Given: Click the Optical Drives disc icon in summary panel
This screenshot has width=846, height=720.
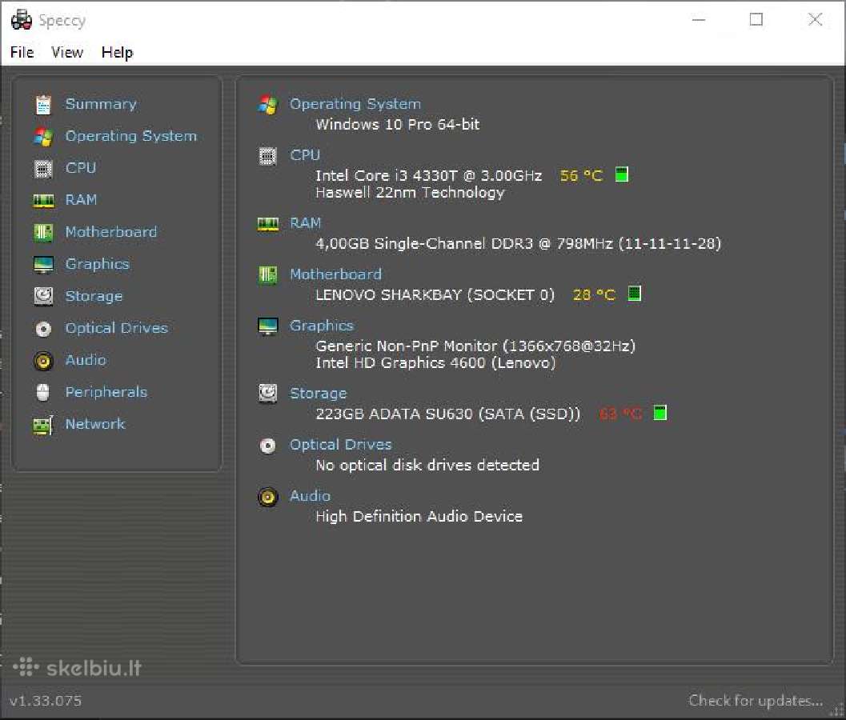Looking at the screenshot, I should coord(267,446).
